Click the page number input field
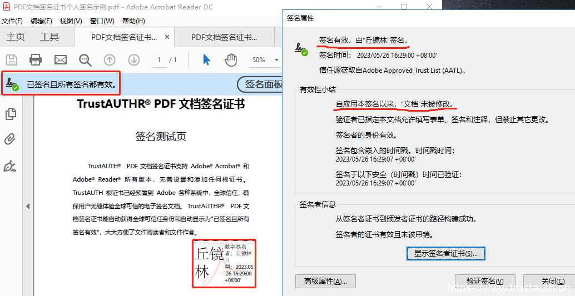 (159, 60)
